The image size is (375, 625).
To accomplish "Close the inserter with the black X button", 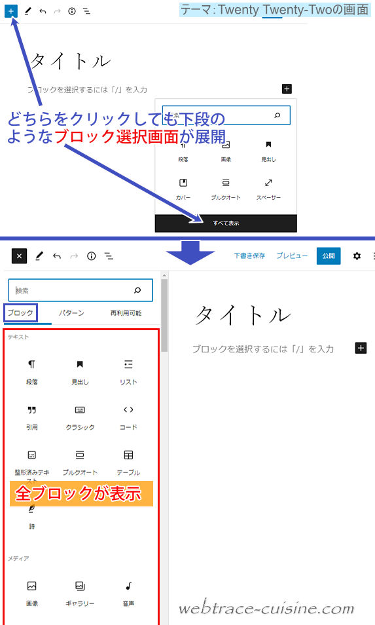I will [19, 256].
